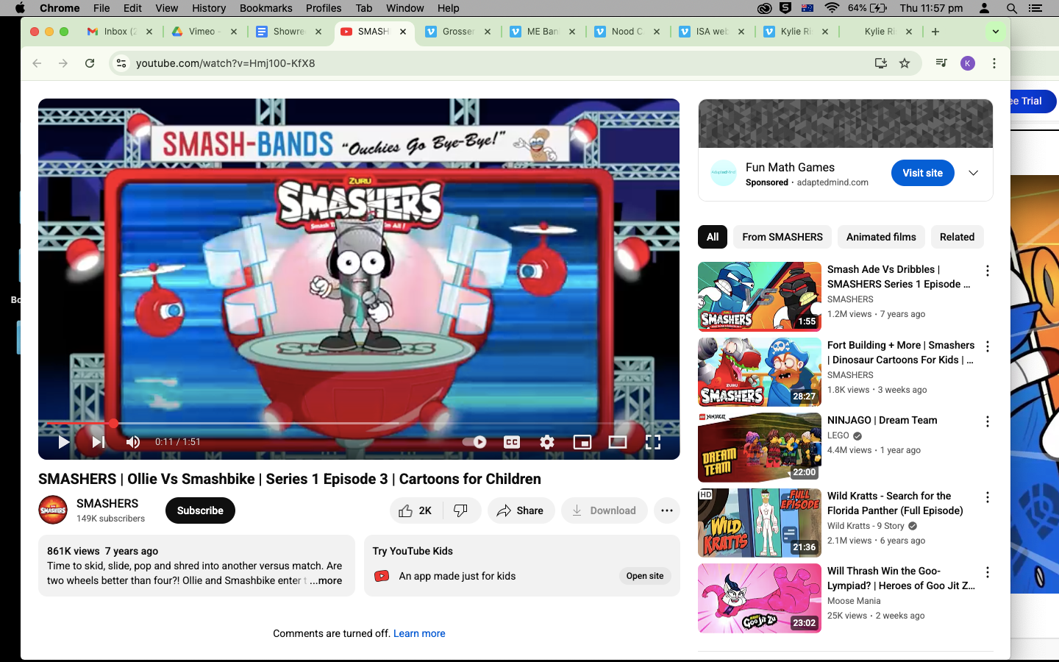Screen dimensions: 1059x662
Task: Open Will Thrash Win the Goo-Lympiad title
Action: click(x=901, y=578)
